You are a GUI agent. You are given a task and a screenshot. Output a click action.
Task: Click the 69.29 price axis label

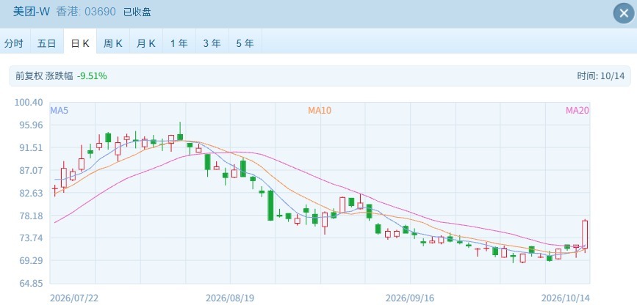point(32,260)
